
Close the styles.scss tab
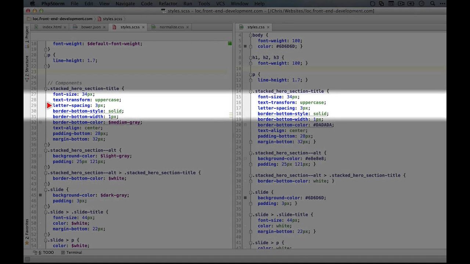pyautogui.click(x=143, y=27)
